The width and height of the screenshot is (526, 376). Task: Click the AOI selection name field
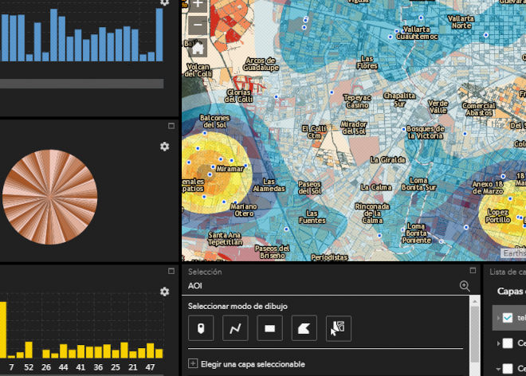pyautogui.click(x=319, y=285)
